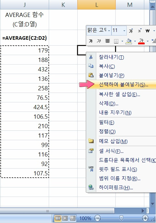
Task: Click the vertical scrollbar up arrow
Action: (153, 7)
